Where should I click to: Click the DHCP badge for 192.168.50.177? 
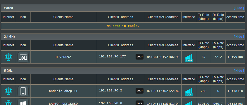(x=139, y=57)
